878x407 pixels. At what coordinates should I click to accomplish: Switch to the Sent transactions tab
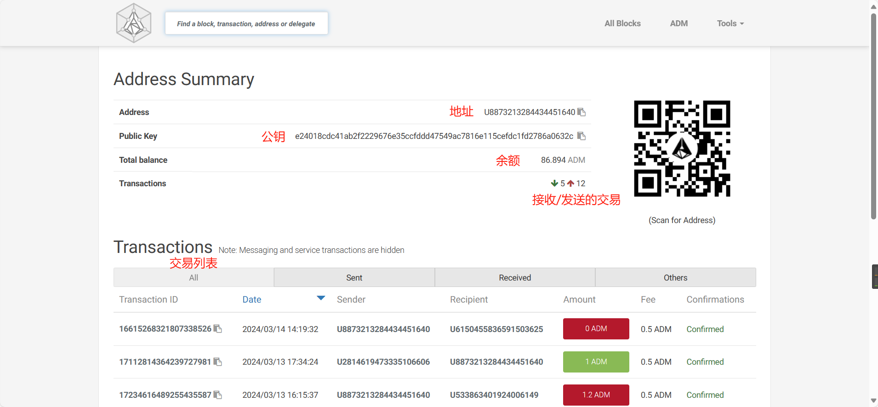pyautogui.click(x=354, y=278)
